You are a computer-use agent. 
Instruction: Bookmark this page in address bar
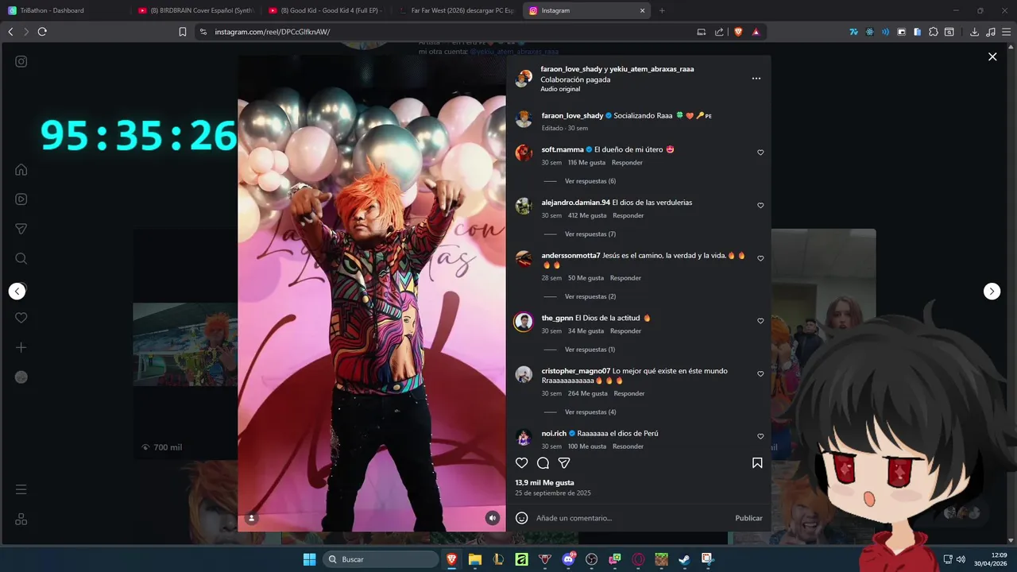183,32
